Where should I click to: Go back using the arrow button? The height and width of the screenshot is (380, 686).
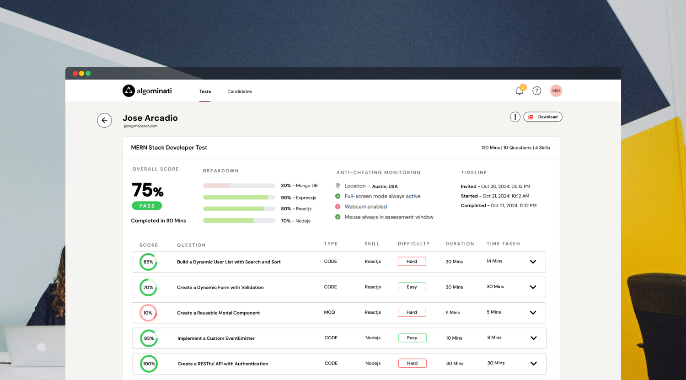[x=104, y=120]
